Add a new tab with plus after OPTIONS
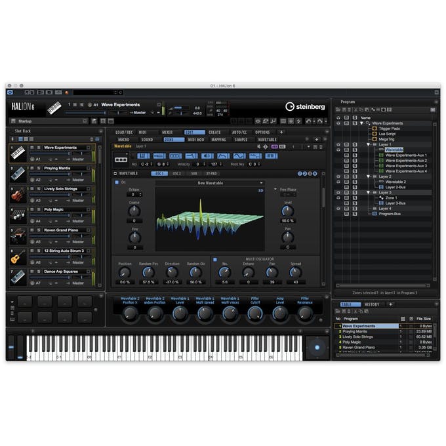The image size is (446, 446). (x=281, y=132)
